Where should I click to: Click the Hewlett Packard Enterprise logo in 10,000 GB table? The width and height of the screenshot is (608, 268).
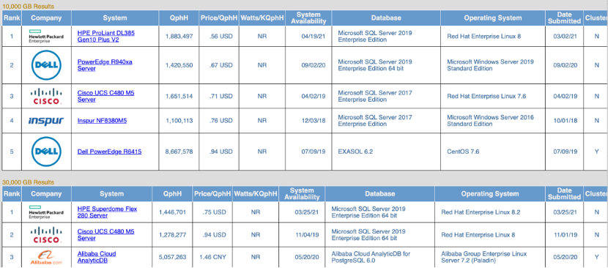coord(46,36)
